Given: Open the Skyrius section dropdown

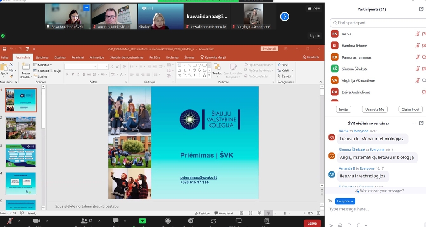Looking at the screenshot, I should [x=42, y=76].
